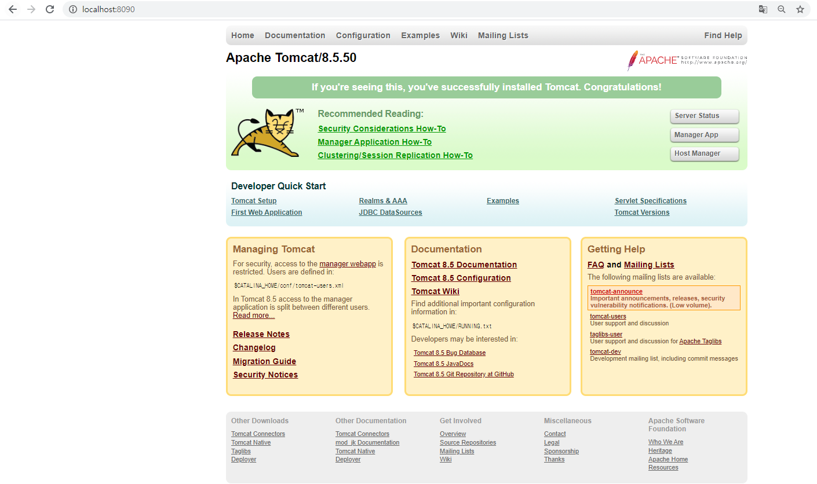Click the browser forward arrow

coord(31,9)
